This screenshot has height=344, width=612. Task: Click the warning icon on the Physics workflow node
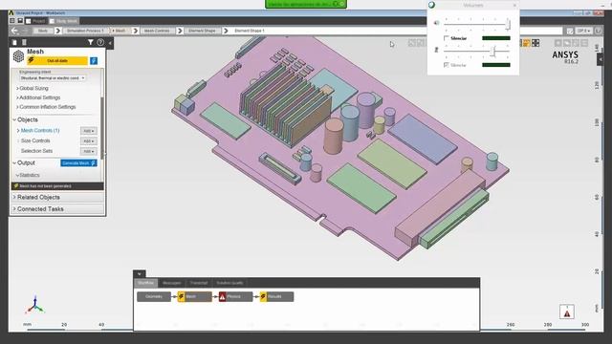223,297
